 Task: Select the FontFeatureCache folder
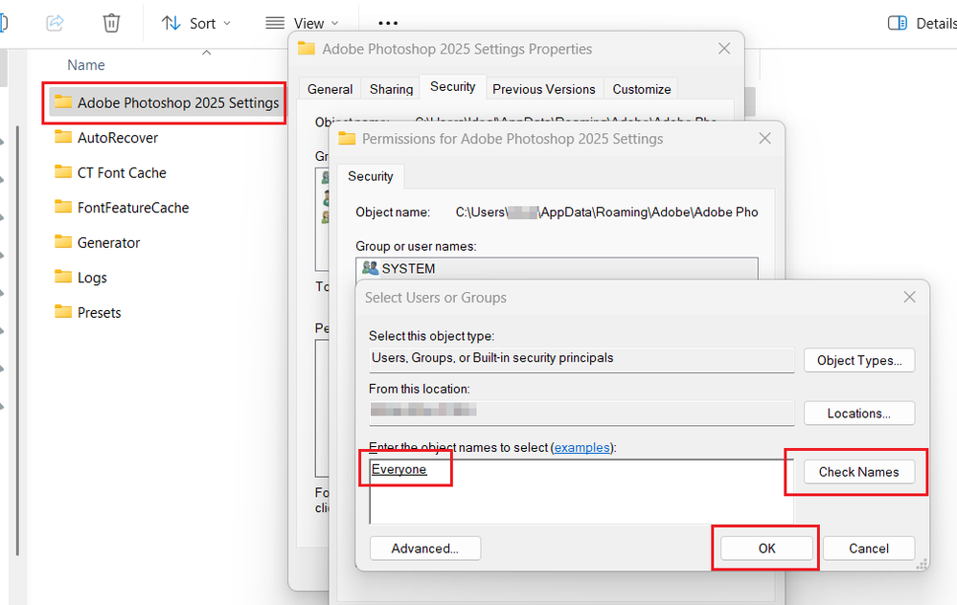[121, 208]
